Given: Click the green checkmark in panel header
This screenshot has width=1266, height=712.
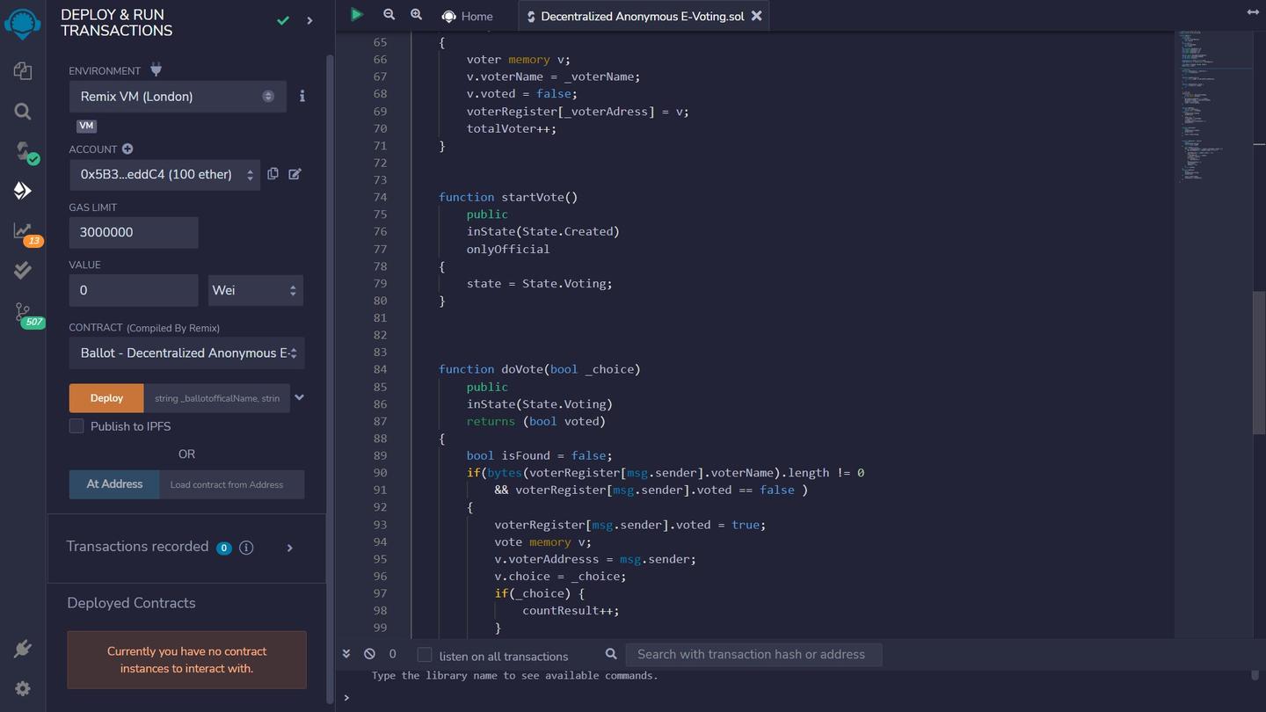Looking at the screenshot, I should coord(283,20).
